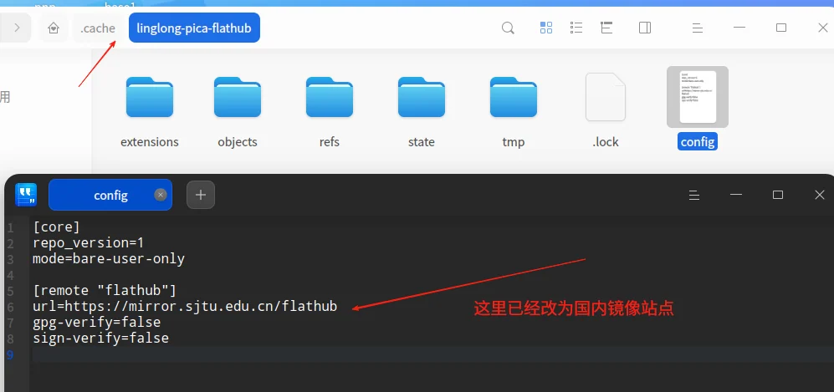Go to home directory breadcrumb icon
Image resolution: width=834 pixels, height=392 pixels.
click(x=54, y=28)
